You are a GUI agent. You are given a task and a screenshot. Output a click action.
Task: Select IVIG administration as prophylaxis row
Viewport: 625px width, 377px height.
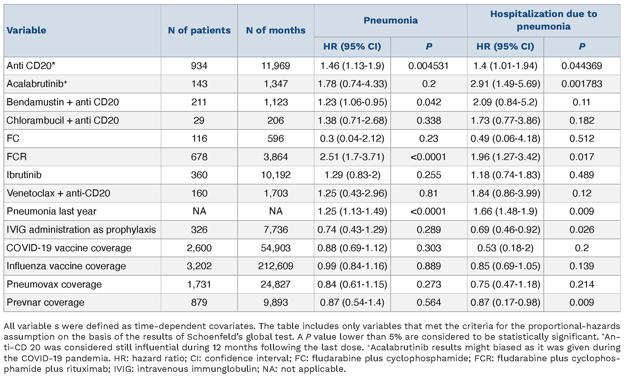(x=81, y=230)
